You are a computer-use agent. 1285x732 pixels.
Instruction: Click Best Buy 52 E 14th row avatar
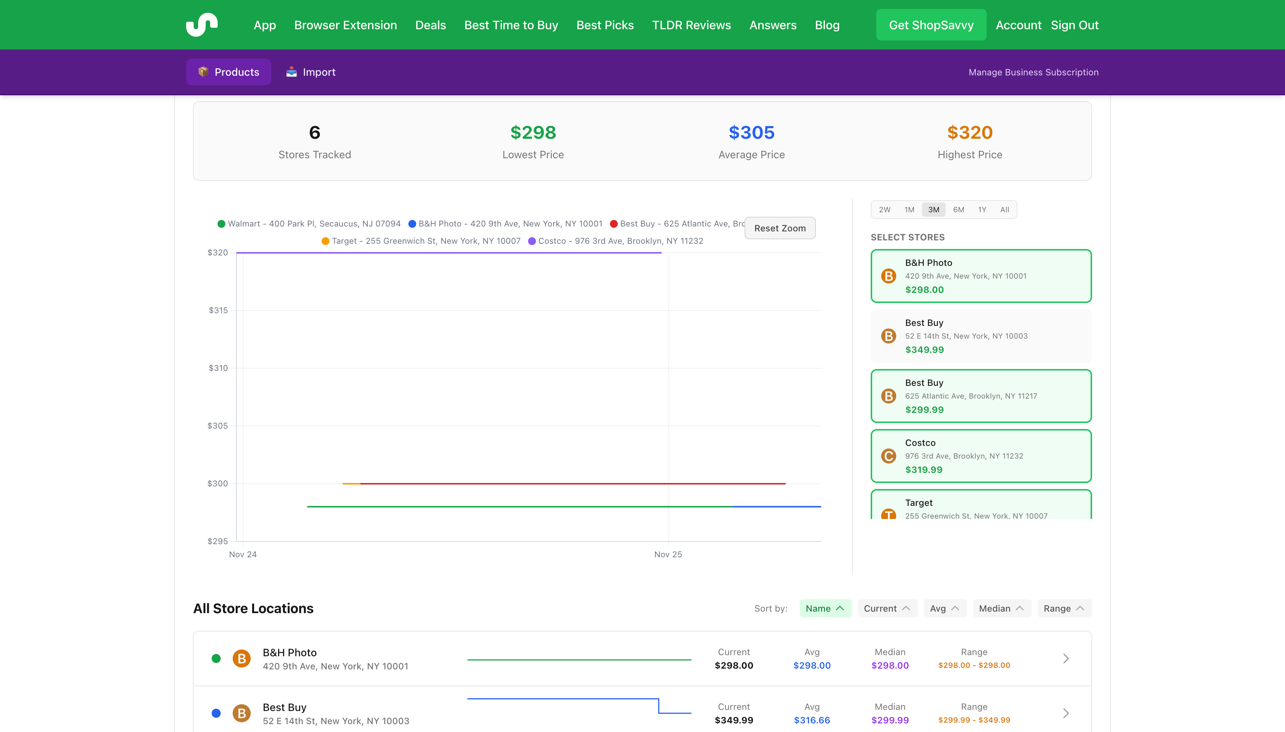242,713
